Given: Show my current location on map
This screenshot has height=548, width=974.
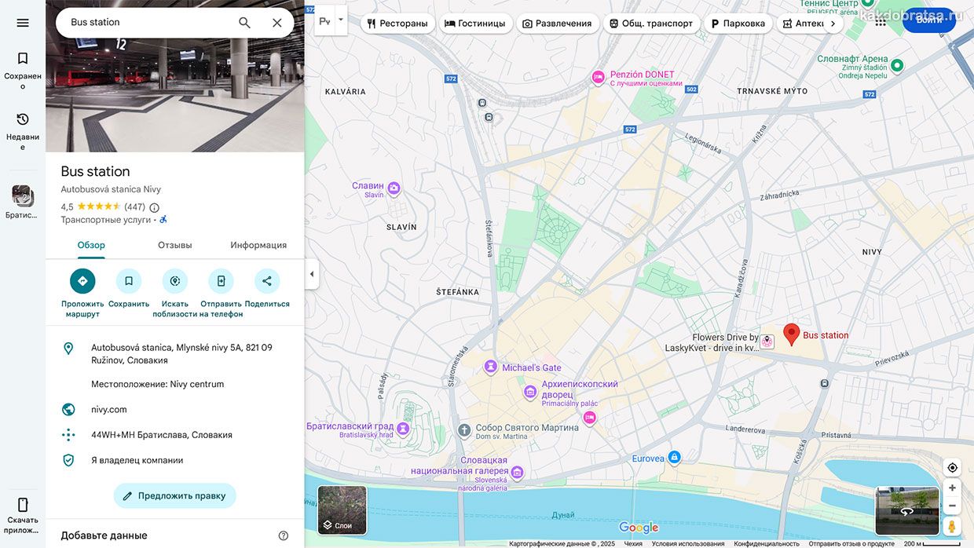Looking at the screenshot, I should coord(952,468).
